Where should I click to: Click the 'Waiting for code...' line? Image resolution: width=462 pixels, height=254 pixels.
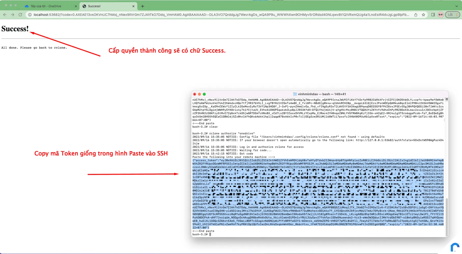click(x=232, y=150)
